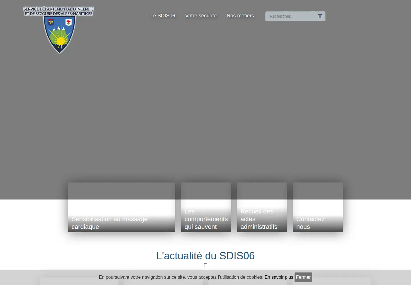Dismiss the cookie banner with Fermer
The height and width of the screenshot is (285, 411).
[303, 277]
